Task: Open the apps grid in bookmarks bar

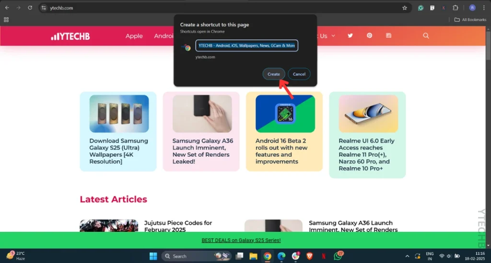Action: [6, 20]
